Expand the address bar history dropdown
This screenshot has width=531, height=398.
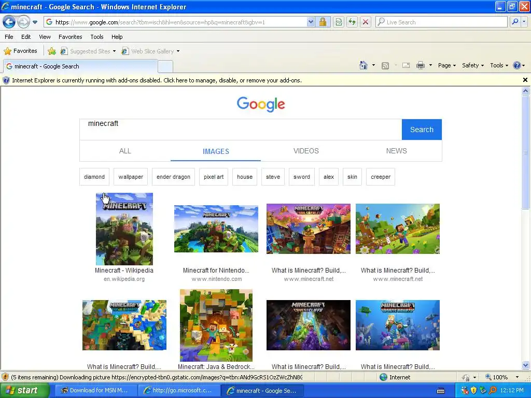pos(311,22)
